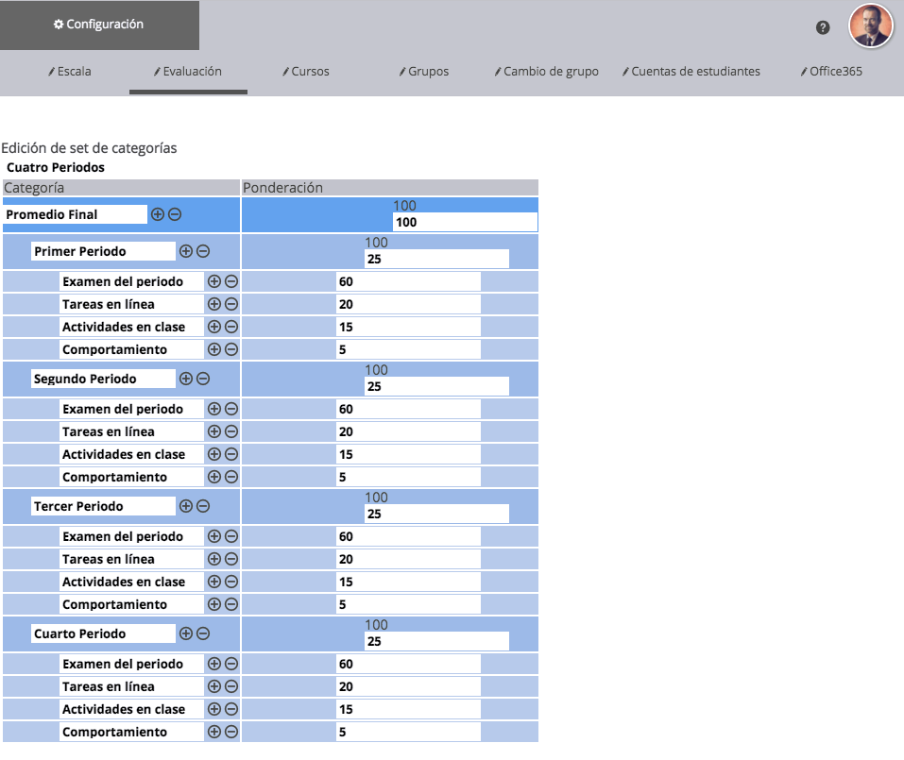Switch to the Escala tab
Viewport: 904px width, 760px height.
click(x=70, y=71)
